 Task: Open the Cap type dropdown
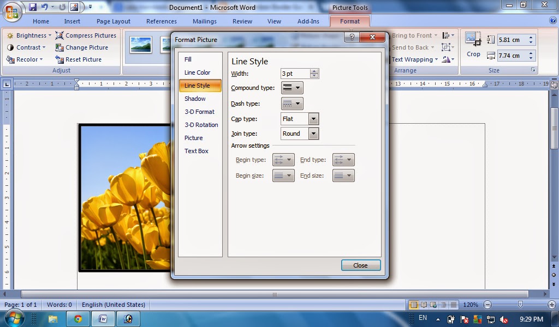(312, 118)
